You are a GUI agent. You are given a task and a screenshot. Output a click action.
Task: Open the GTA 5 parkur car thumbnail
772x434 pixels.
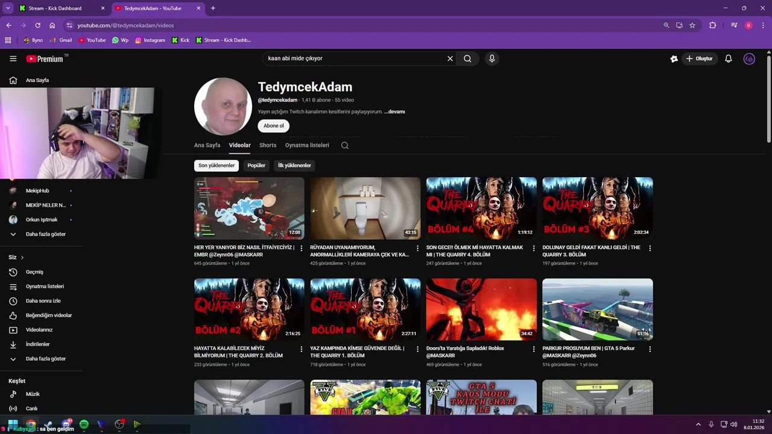point(598,309)
